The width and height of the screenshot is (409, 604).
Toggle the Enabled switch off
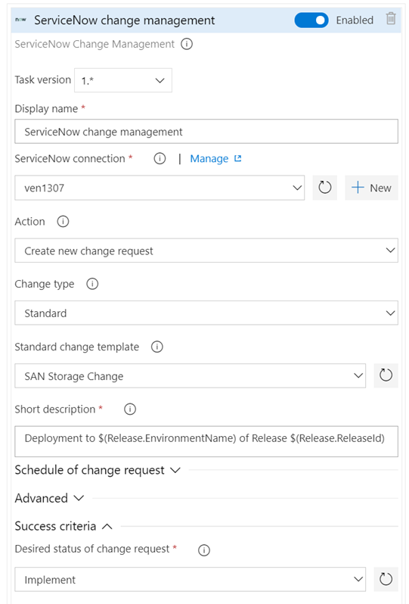click(311, 20)
